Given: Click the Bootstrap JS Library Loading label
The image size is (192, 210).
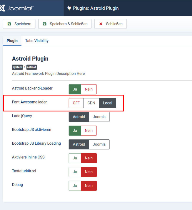Looking at the screenshot, I should tap(37, 143).
